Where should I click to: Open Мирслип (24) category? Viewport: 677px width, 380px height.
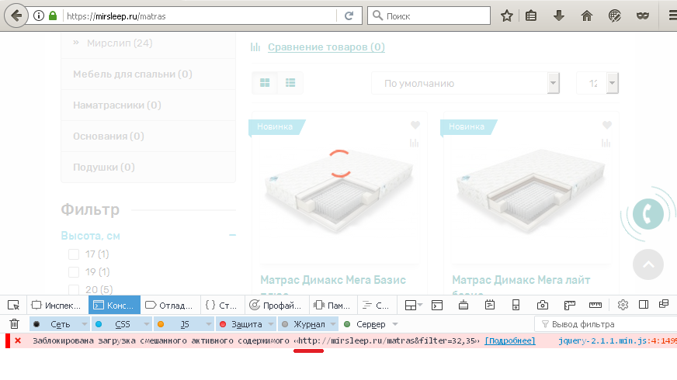(120, 43)
